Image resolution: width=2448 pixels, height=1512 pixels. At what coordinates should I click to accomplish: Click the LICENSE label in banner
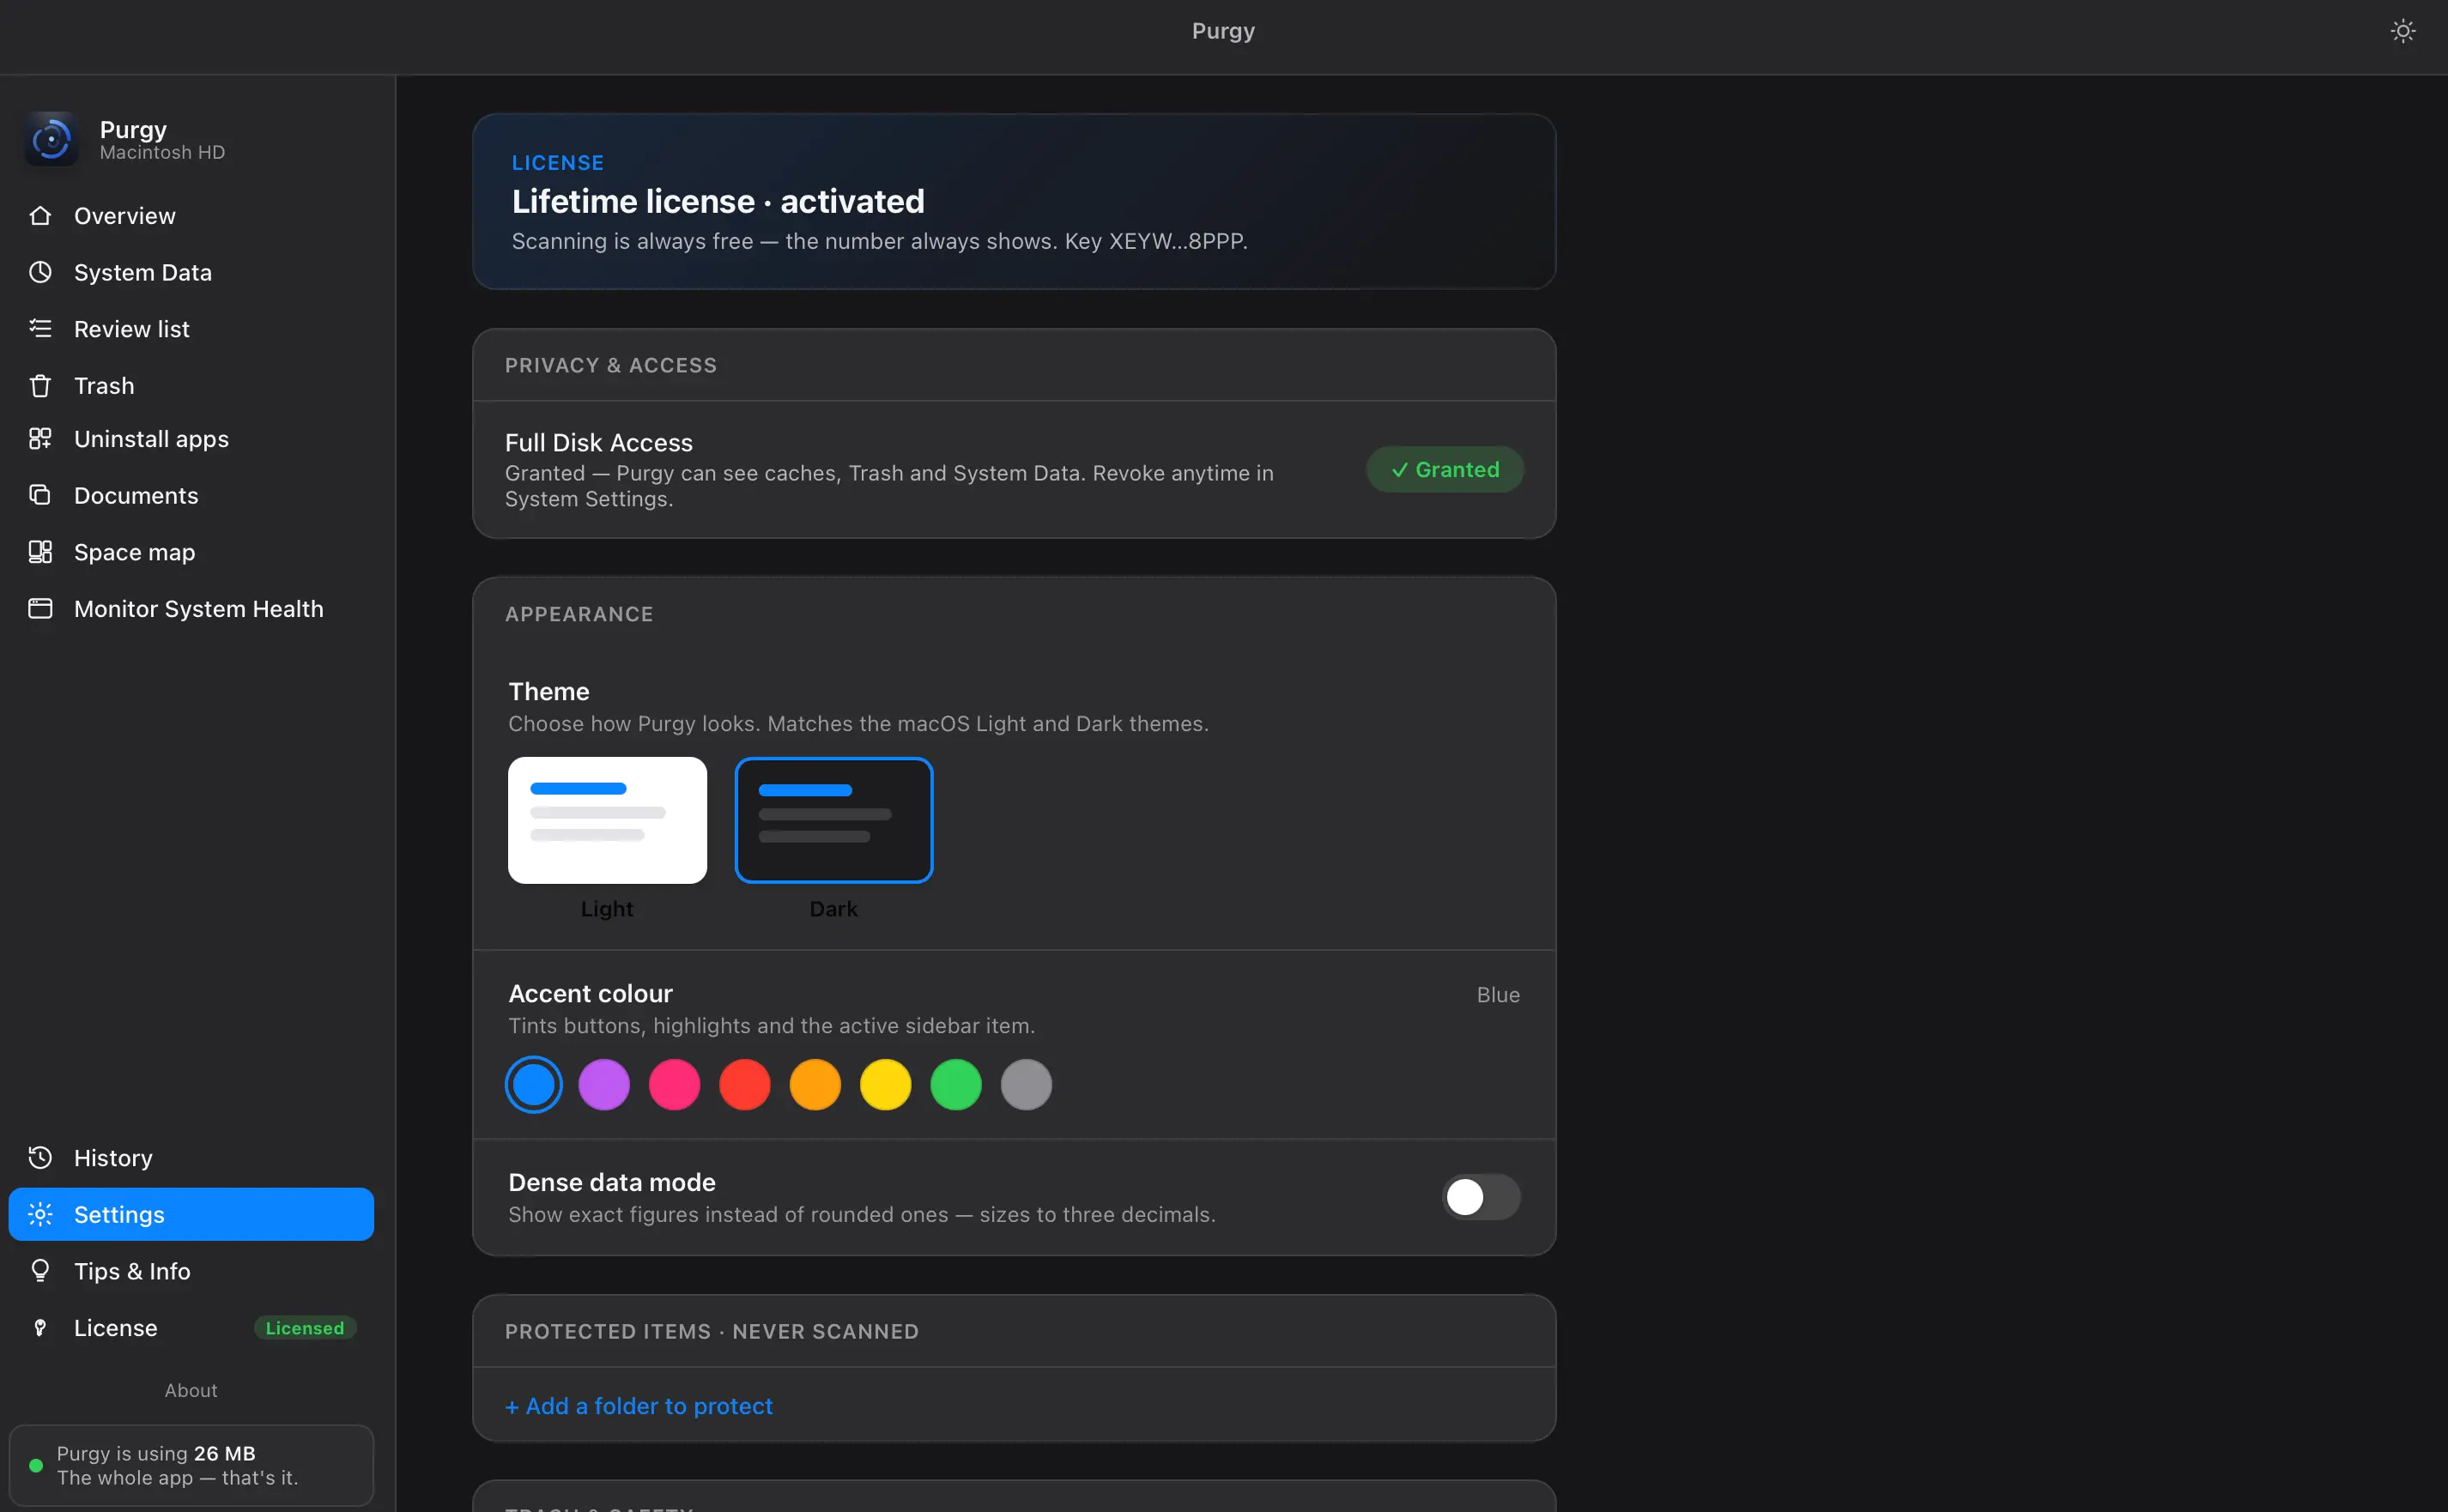(x=558, y=162)
